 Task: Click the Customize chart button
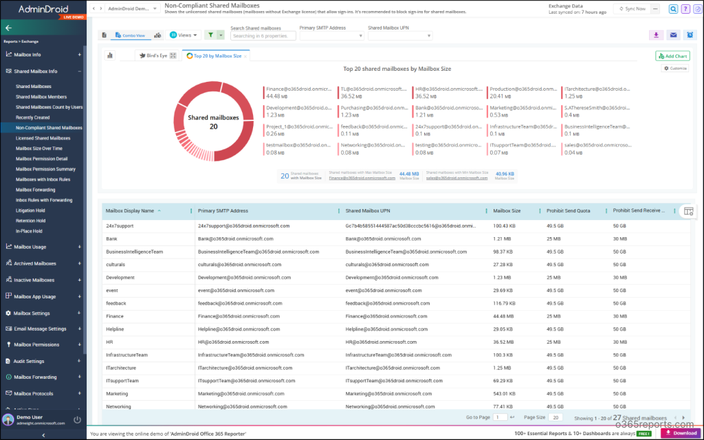675,68
